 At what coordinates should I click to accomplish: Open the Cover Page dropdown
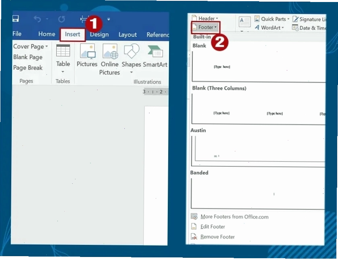pyautogui.click(x=31, y=46)
